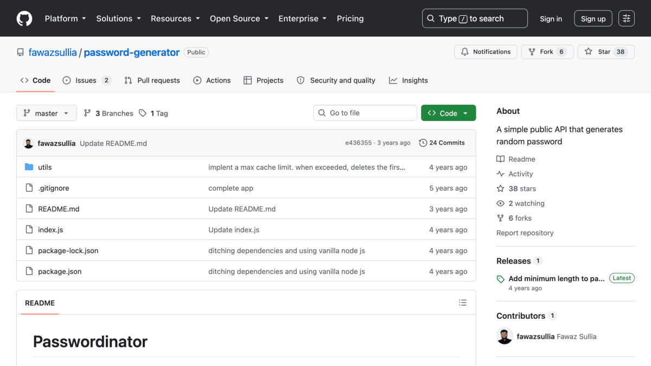Click the Notifications bell button
The image size is (651, 366).
(x=486, y=52)
